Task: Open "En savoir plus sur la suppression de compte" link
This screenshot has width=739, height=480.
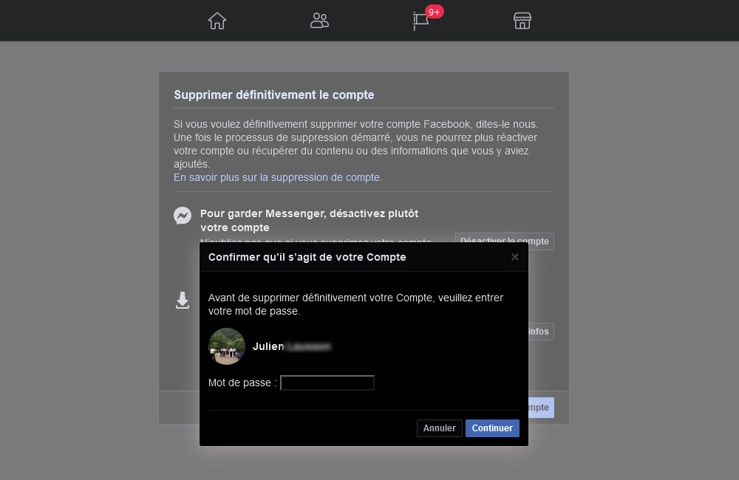Action: [x=278, y=177]
